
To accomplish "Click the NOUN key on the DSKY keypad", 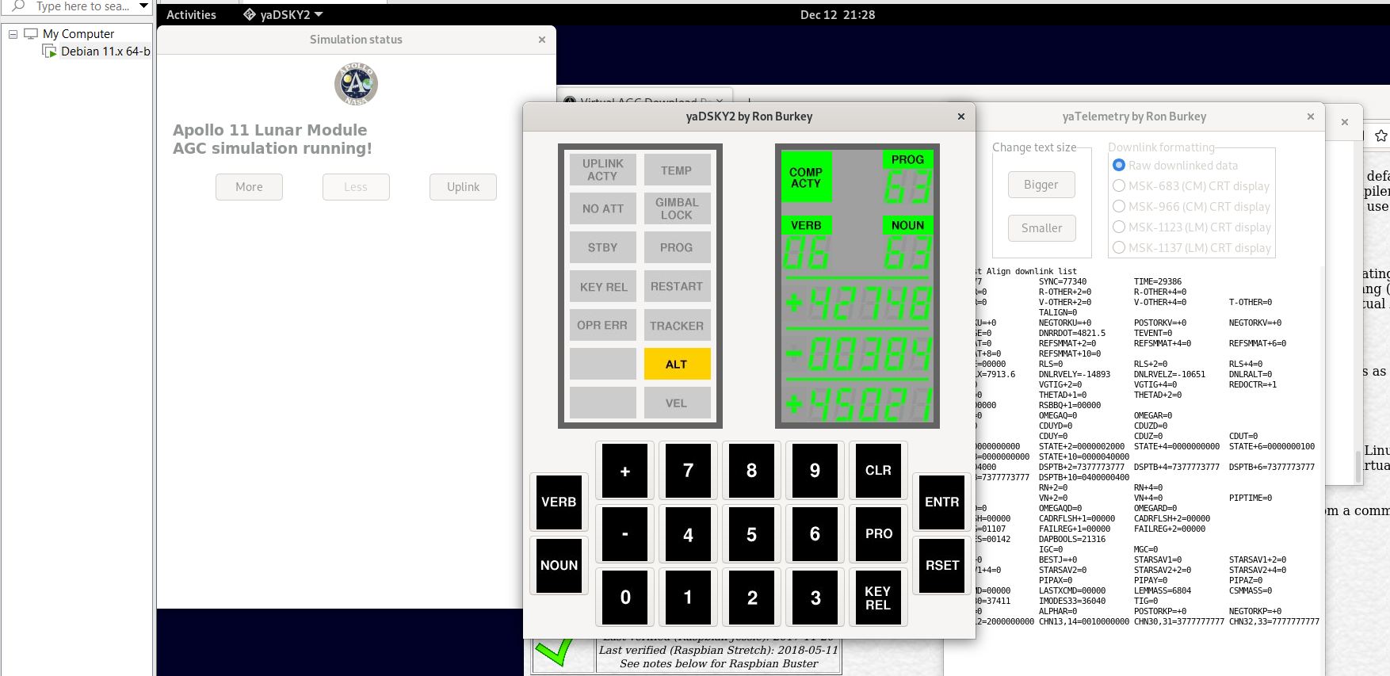I will coord(559,565).
